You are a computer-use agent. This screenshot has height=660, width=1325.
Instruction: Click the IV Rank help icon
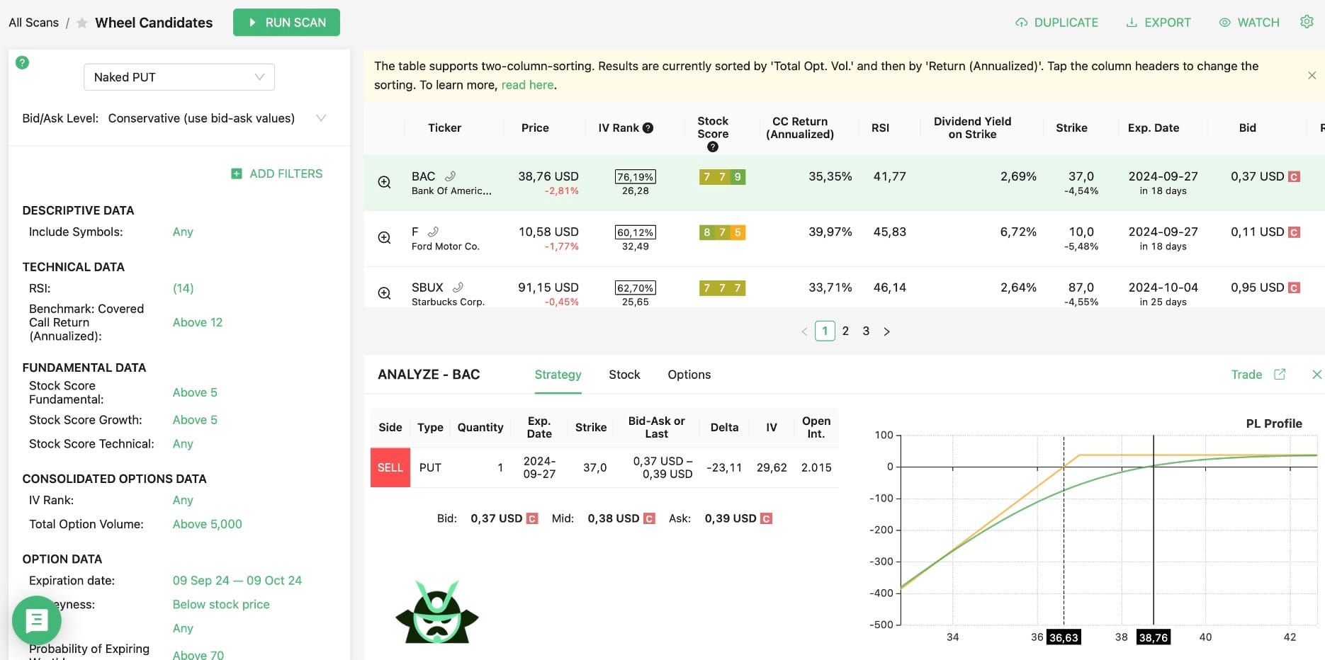pyautogui.click(x=648, y=128)
